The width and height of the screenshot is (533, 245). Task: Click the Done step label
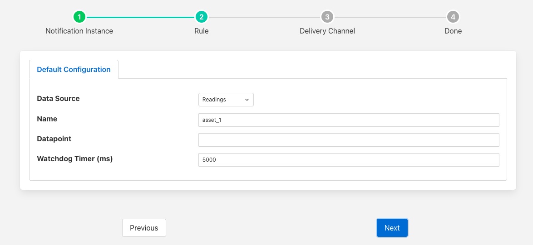click(x=453, y=31)
